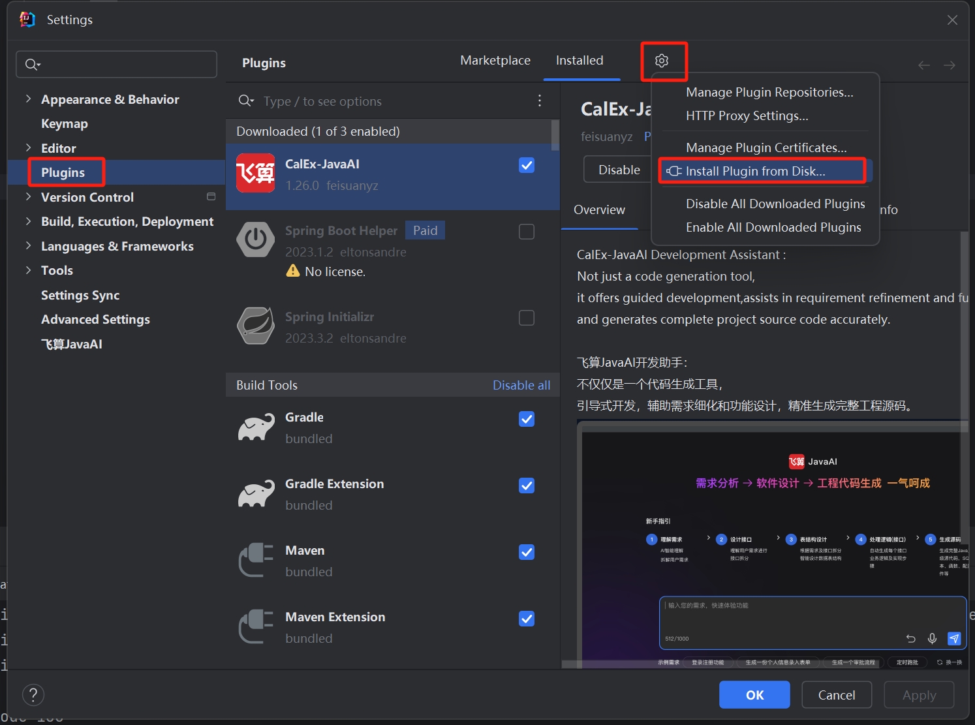Viewport: 975px width, 725px height.
Task: Toggle the Maven Extension checkbox
Action: coord(527,619)
